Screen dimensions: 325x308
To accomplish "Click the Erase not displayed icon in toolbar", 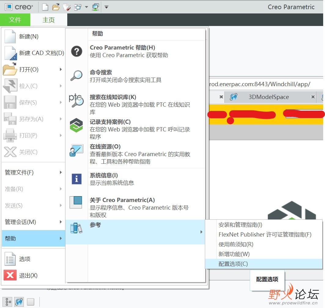I will pos(67,7).
